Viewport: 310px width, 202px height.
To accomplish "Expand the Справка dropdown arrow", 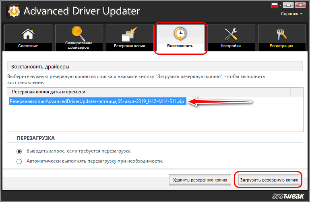I will (301, 14).
